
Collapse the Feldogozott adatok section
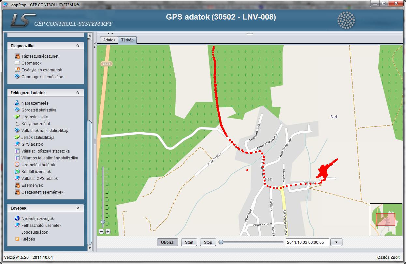click(x=78, y=93)
